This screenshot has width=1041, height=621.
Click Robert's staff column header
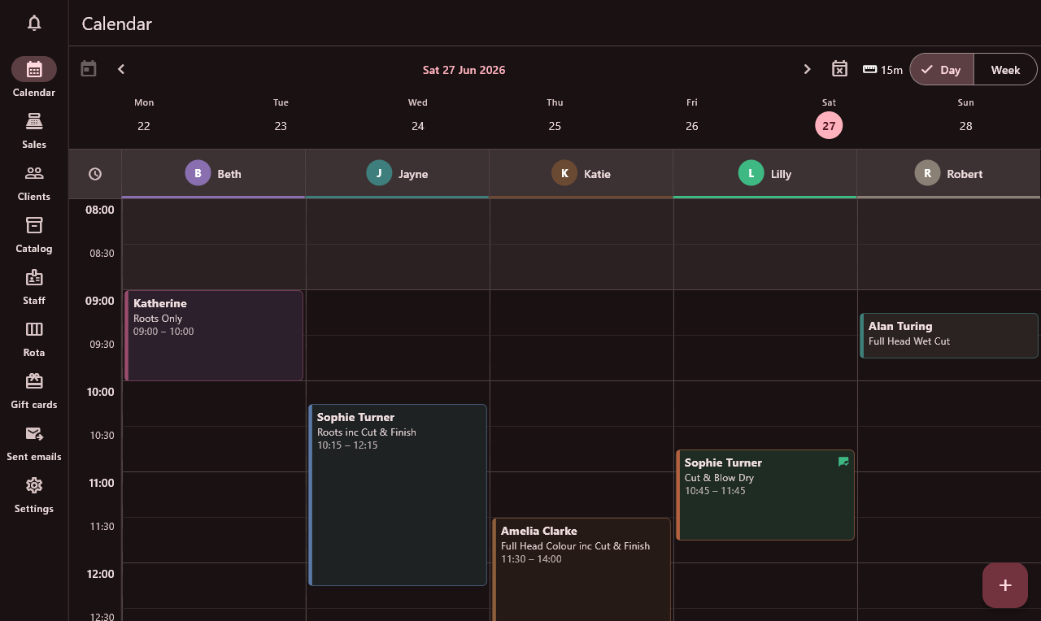coord(948,173)
